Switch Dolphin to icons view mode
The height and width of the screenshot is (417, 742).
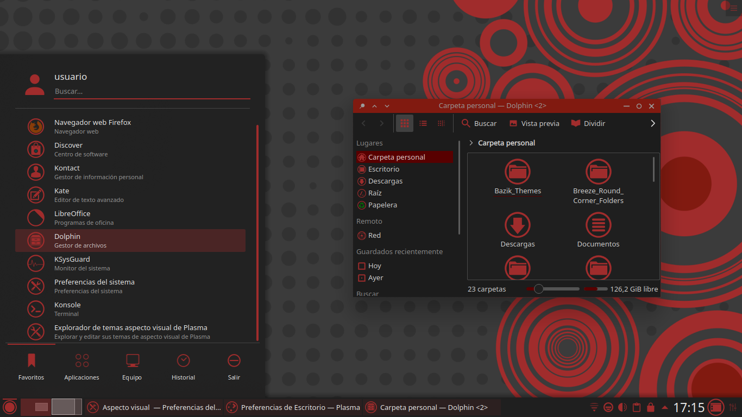tap(404, 123)
